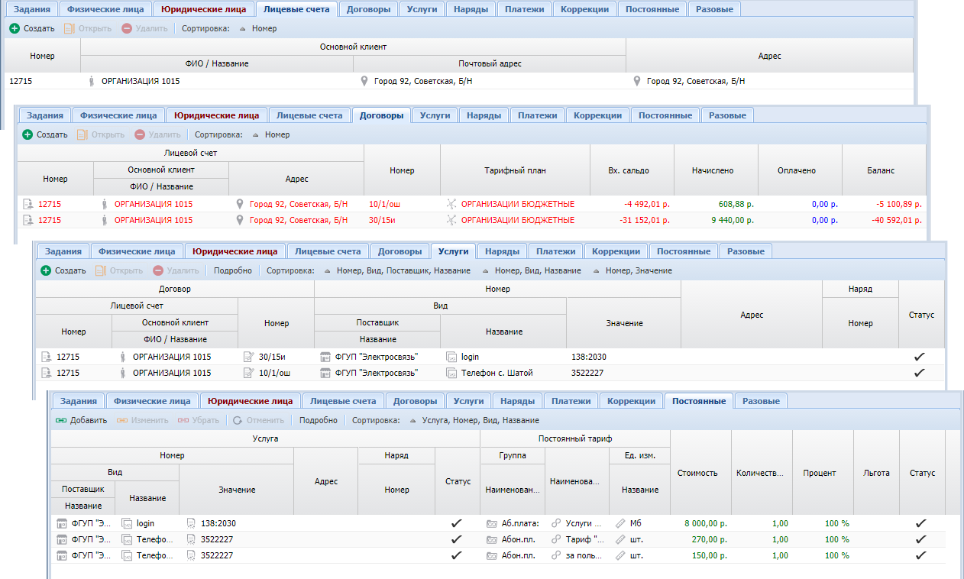Click Подробно button in the Услуги panel toolbar

pos(232,270)
